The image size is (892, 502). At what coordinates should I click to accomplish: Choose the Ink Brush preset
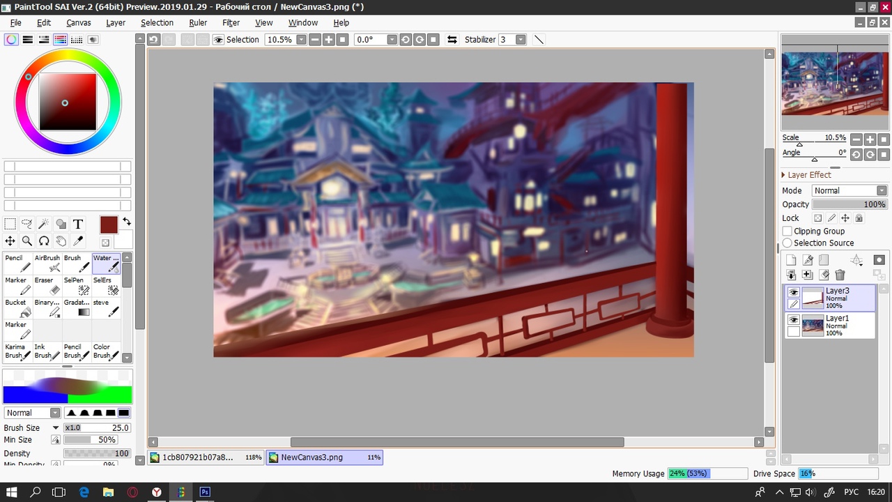tap(47, 352)
